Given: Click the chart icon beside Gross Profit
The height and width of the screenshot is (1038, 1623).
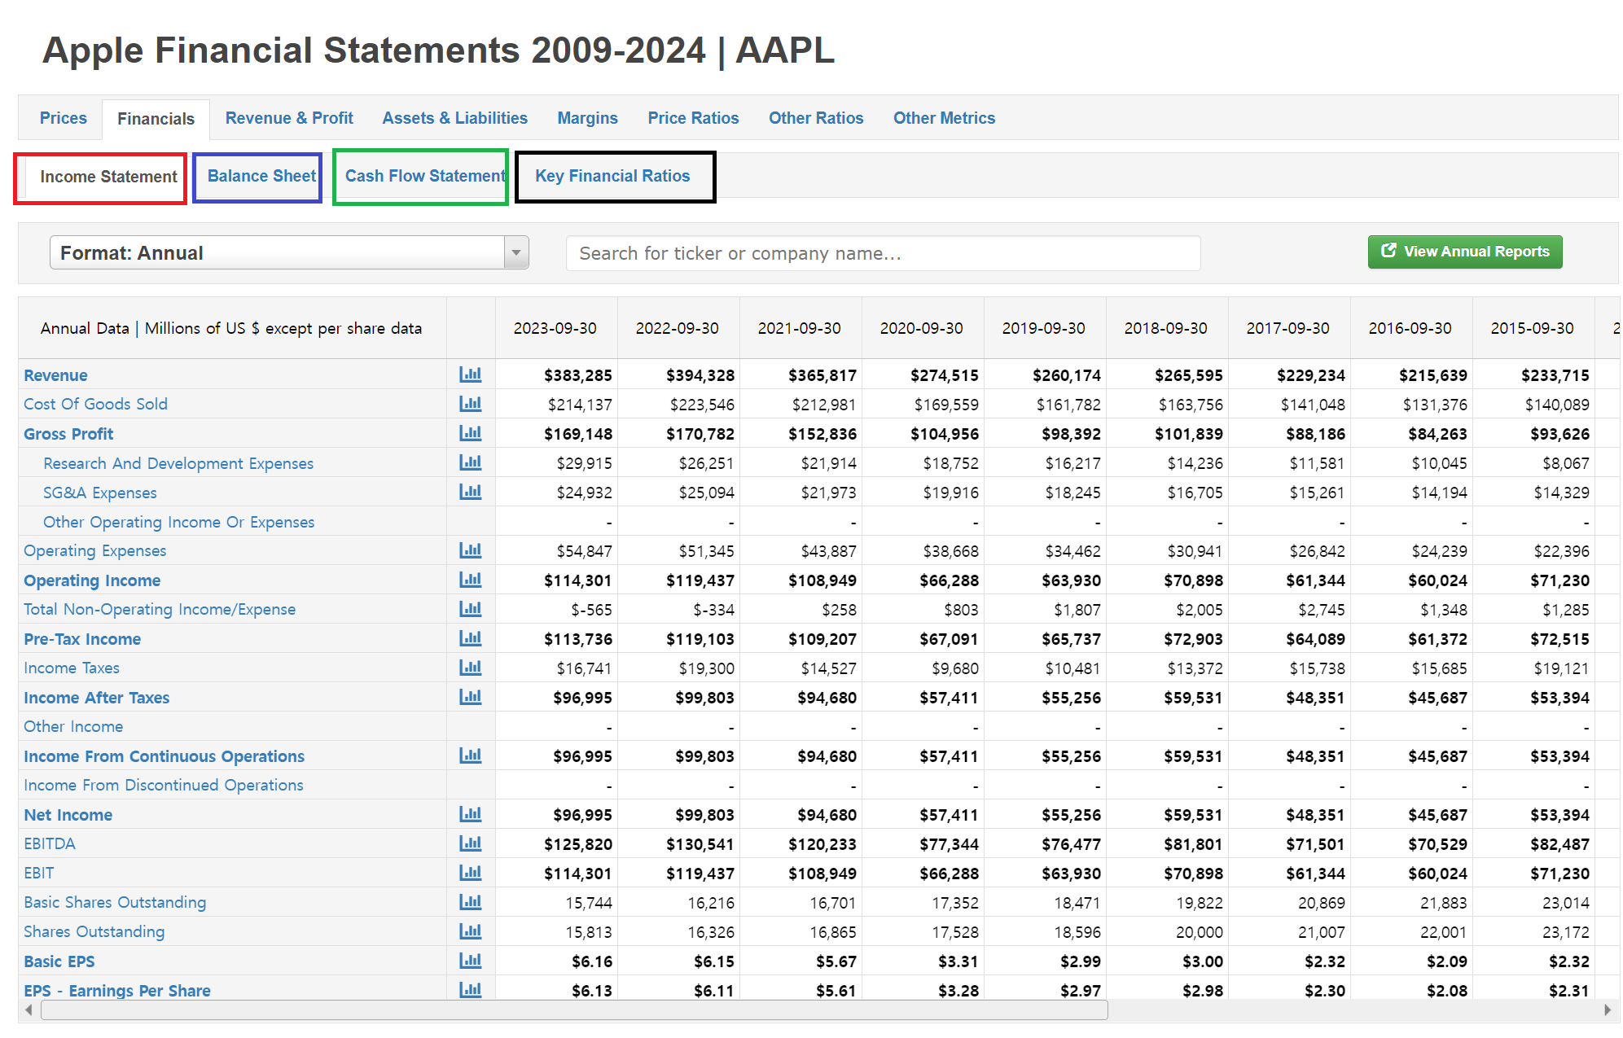Looking at the screenshot, I should tap(470, 433).
